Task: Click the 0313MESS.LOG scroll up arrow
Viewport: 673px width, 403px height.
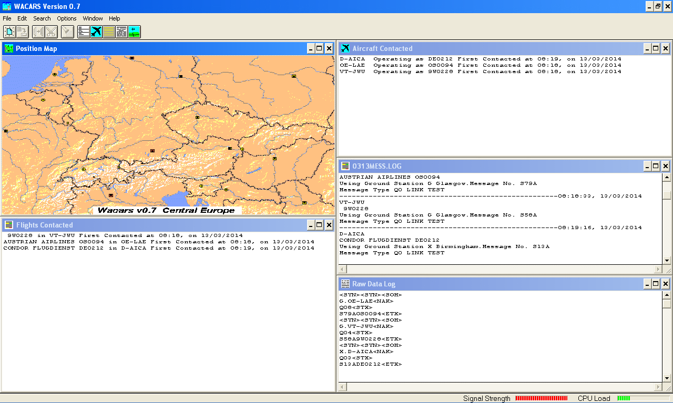Action: (x=667, y=178)
